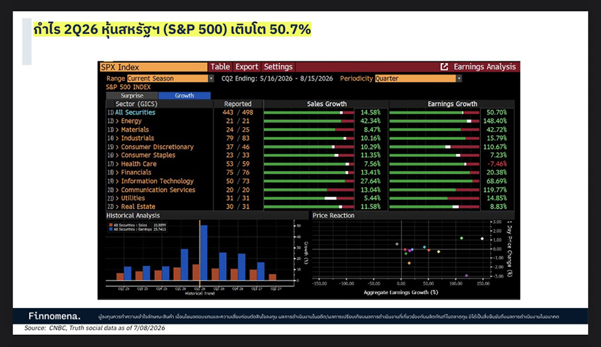Viewport: 601px width, 347px height.
Task: Click the Sales Growth column header
Action: [x=327, y=104]
